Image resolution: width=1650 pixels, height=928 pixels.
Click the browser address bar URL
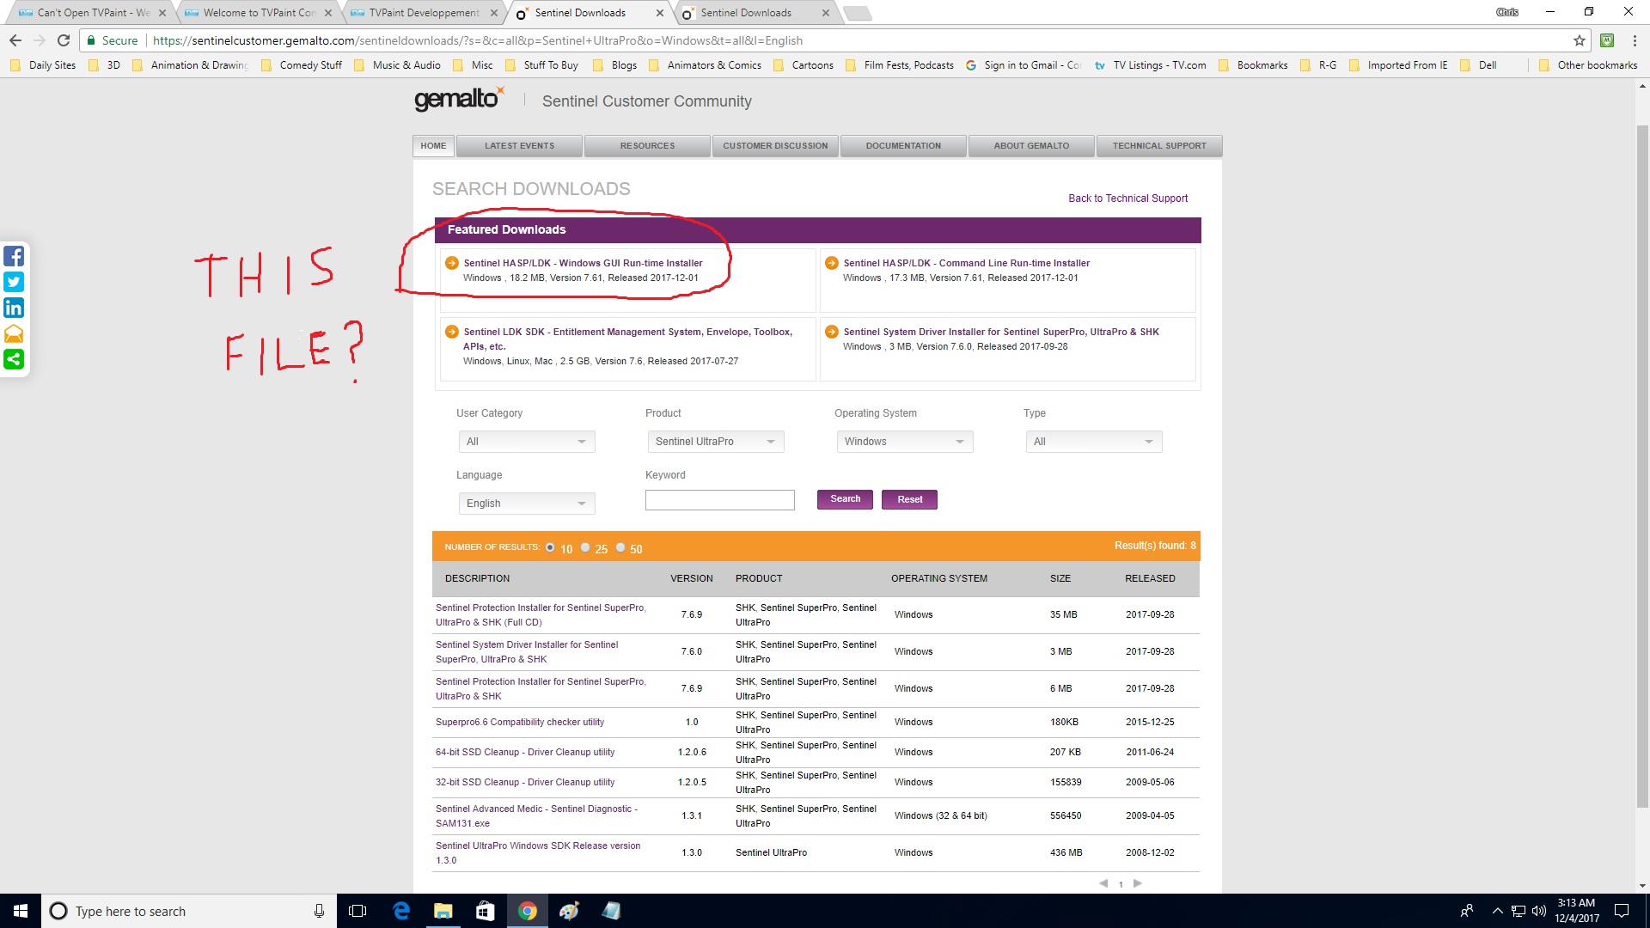(478, 40)
